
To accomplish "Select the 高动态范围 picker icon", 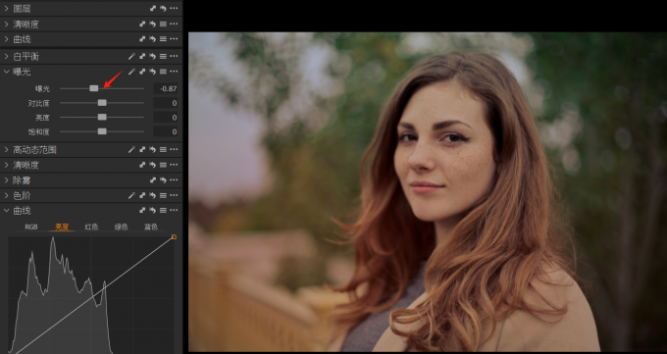I will click(131, 149).
